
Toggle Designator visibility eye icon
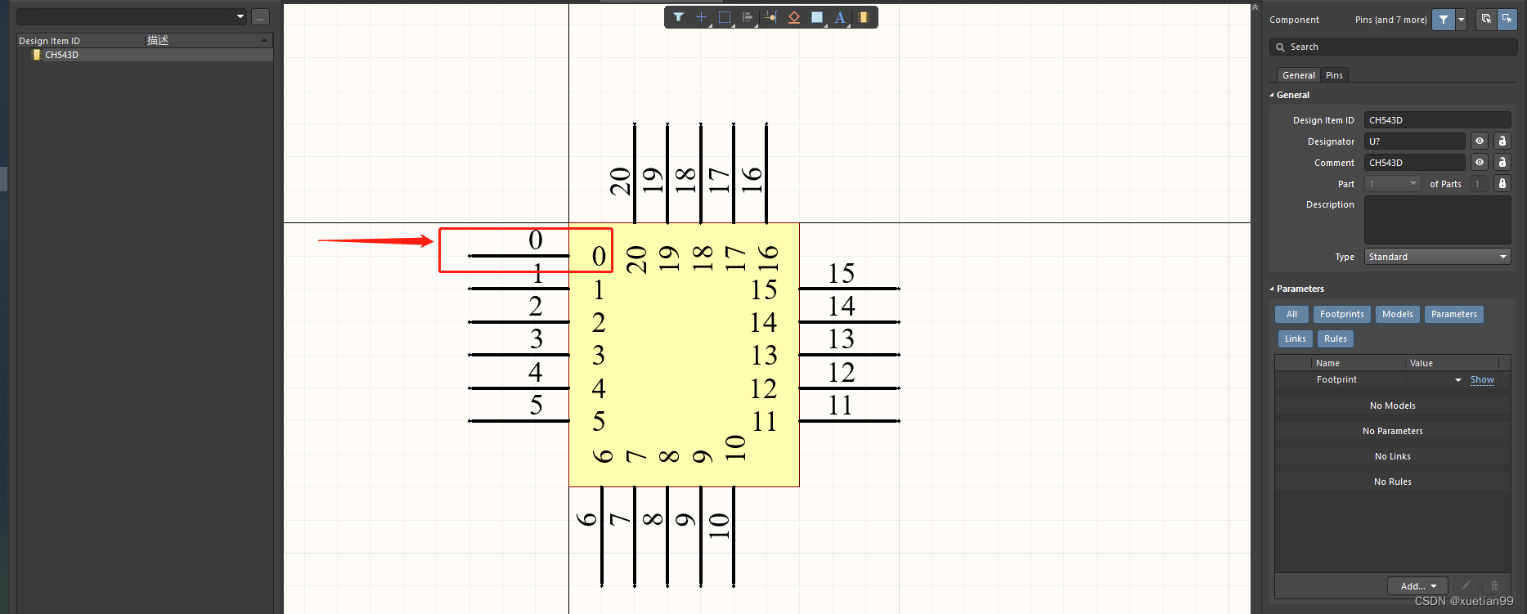point(1480,141)
